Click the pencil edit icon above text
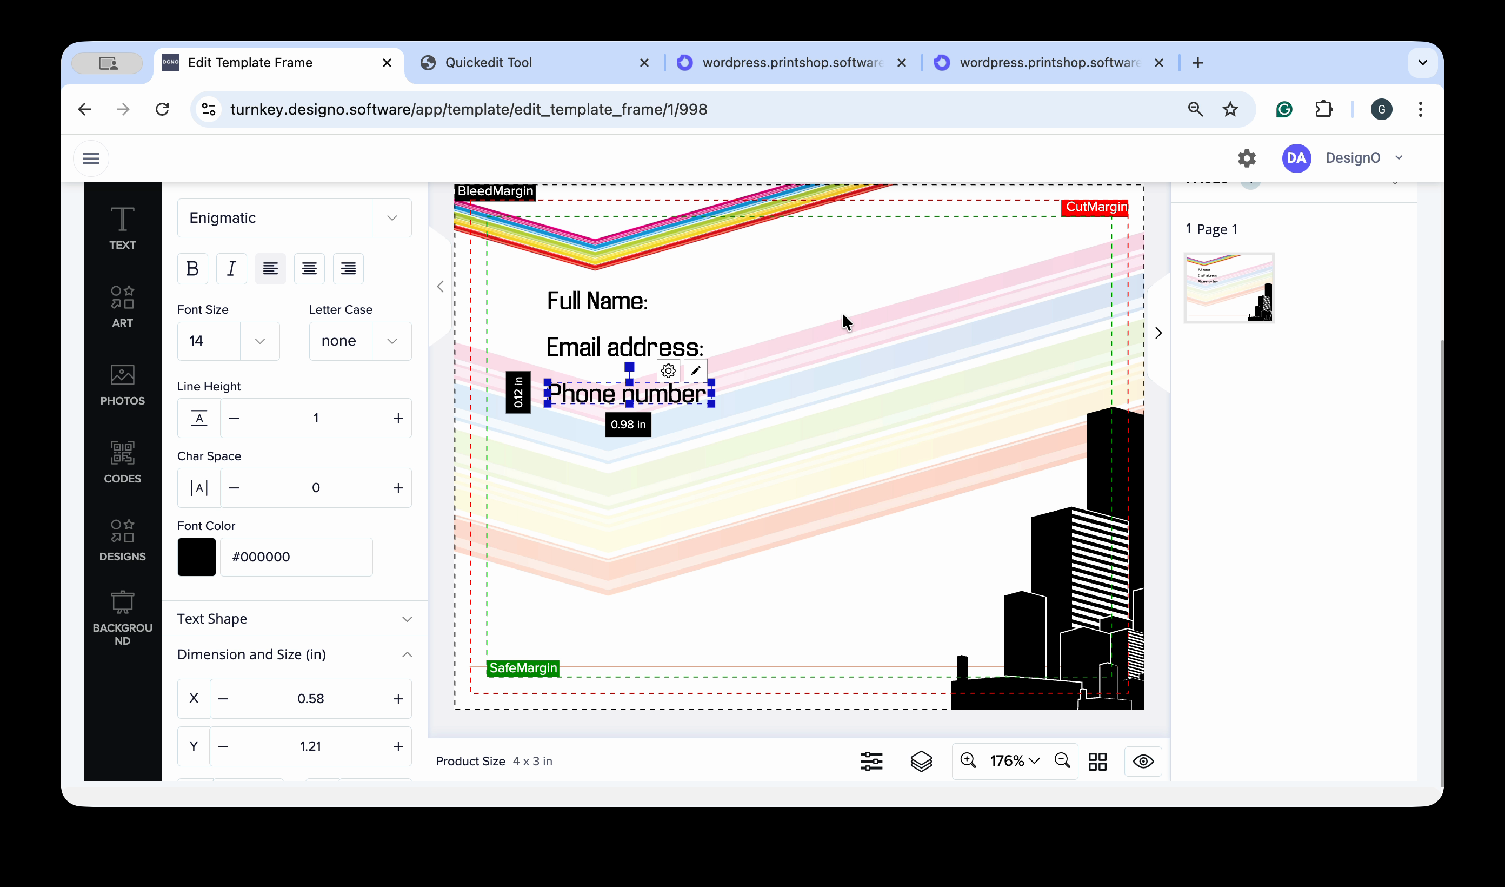This screenshot has width=1505, height=887. 695,370
